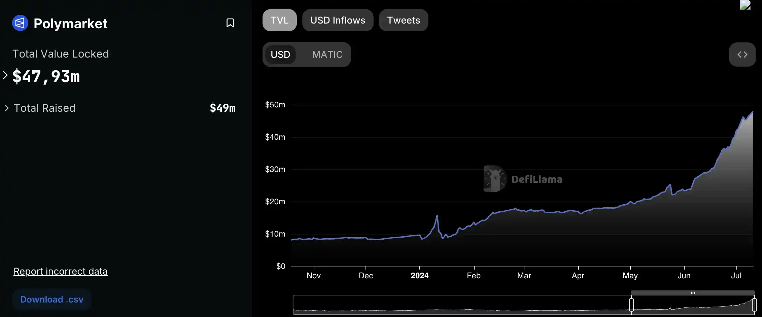762x317 pixels.
Task: Click the $47,93m TVL value
Action: pos(46,76)
